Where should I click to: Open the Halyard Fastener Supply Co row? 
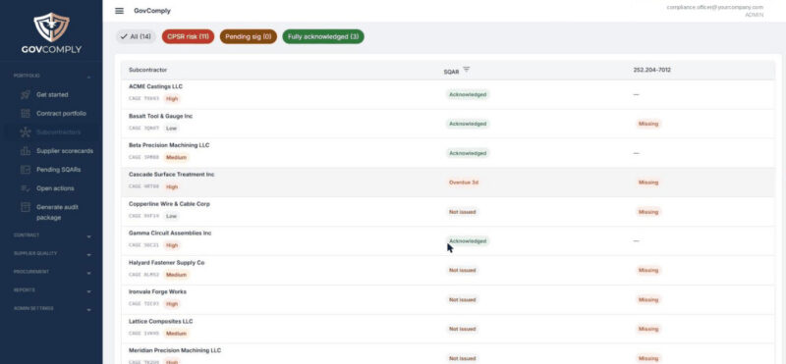448,271
